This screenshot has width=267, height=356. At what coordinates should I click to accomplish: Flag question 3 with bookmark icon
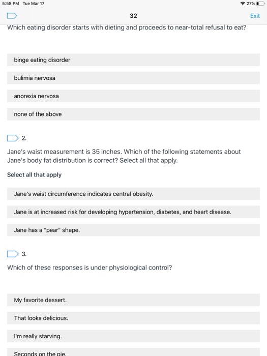pyautogui.click(x=13, y=254)
